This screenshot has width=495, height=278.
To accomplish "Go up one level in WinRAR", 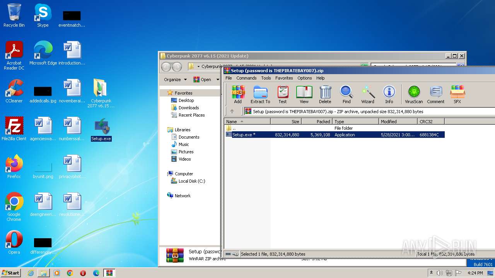I will pos(232,111).
